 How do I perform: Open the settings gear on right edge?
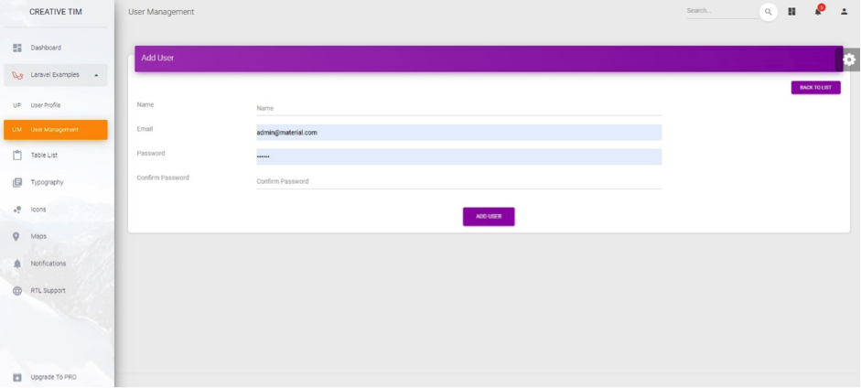tap(849, 59)
